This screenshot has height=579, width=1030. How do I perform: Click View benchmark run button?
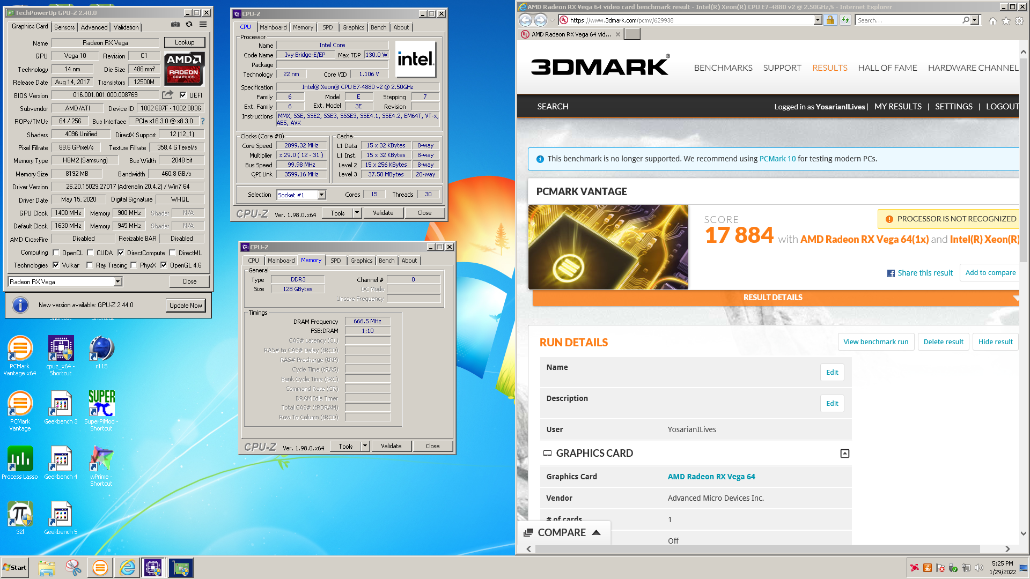(876, 342)
